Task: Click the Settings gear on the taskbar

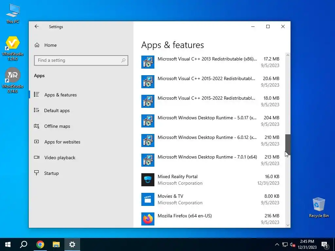Action: pyautogui.click(x=72, y=244)
